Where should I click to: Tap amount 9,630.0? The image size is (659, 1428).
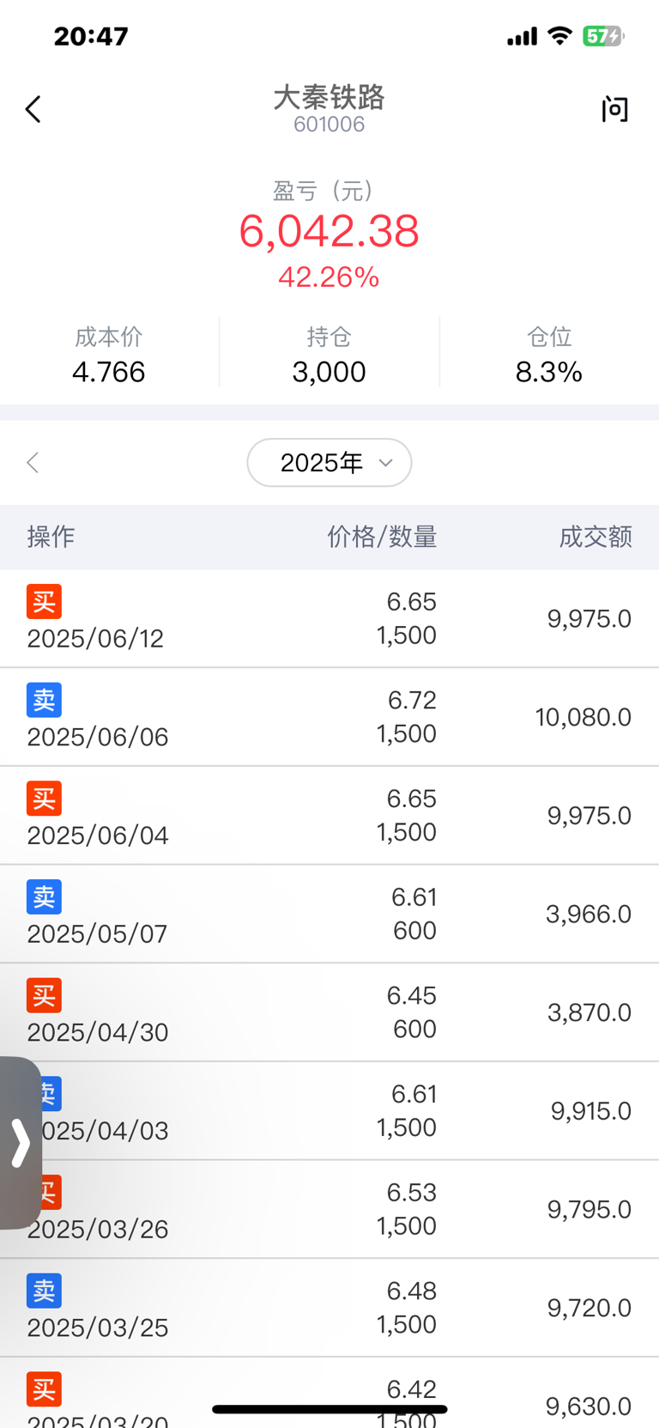(x=589, y=1407)
